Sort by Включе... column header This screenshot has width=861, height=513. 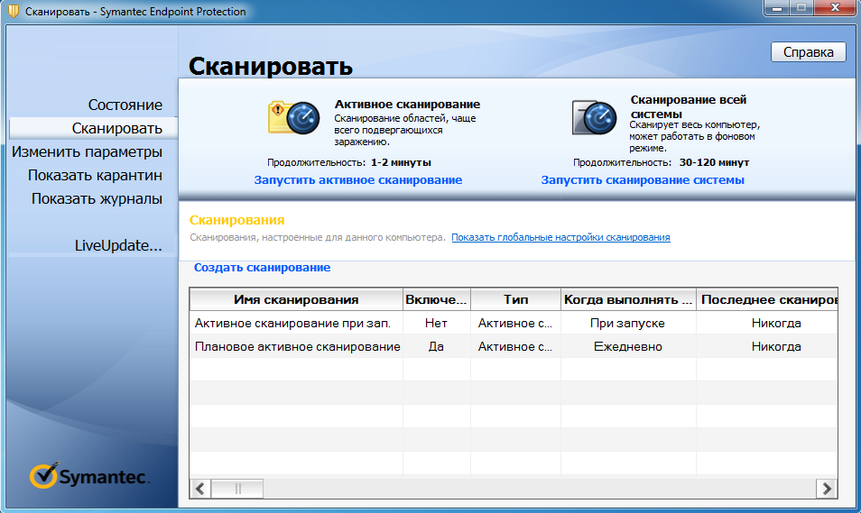[x=437, y=299]
